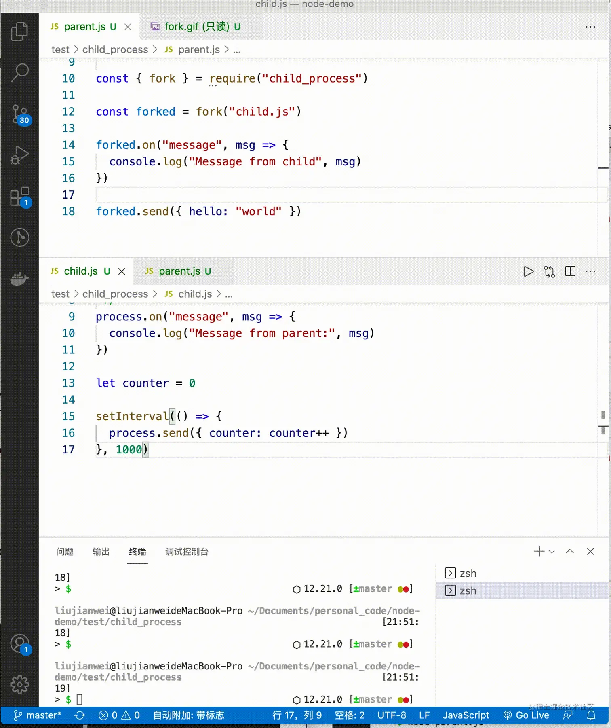Open the Git graph sidebar icon
The image size is (611, 728).
pos(19,237)
